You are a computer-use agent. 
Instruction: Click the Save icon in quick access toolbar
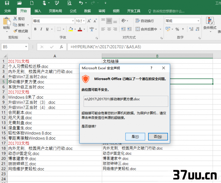coord(7,3)
